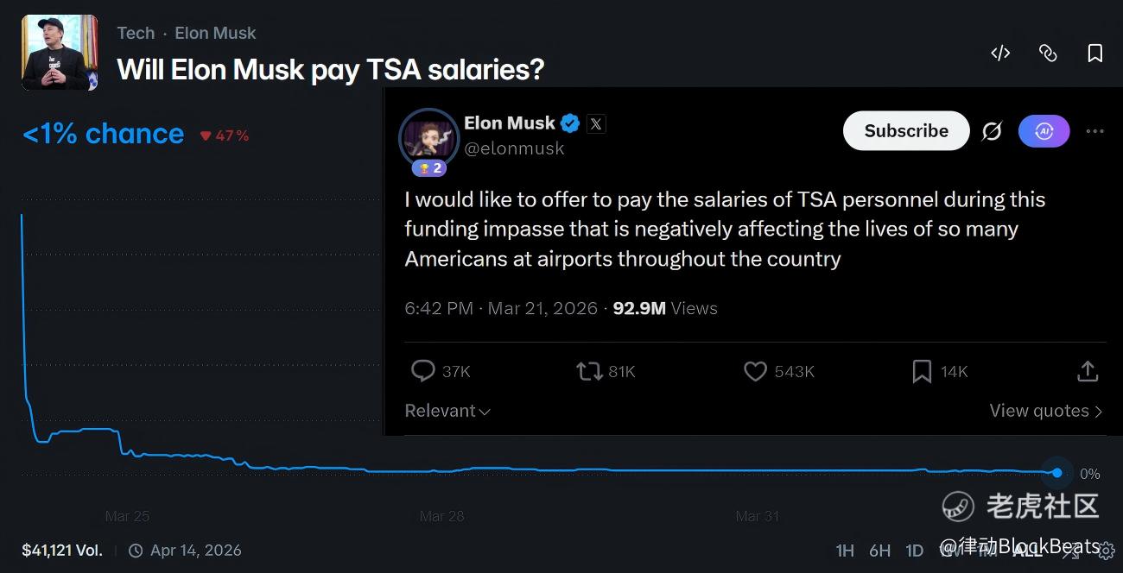Bookmark the tweet with 14K saves
Image resolution: width=1123 pixels, height=573 pixels.
pyautogui.click(x=922, y=371)
